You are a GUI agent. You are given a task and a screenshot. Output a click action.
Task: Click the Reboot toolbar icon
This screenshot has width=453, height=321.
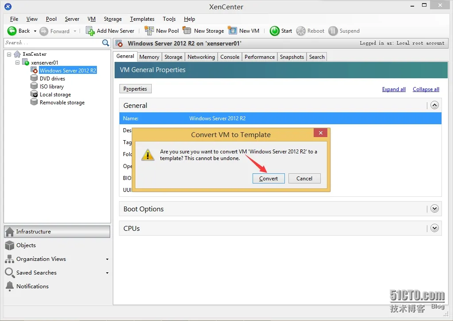coord(301,31)
